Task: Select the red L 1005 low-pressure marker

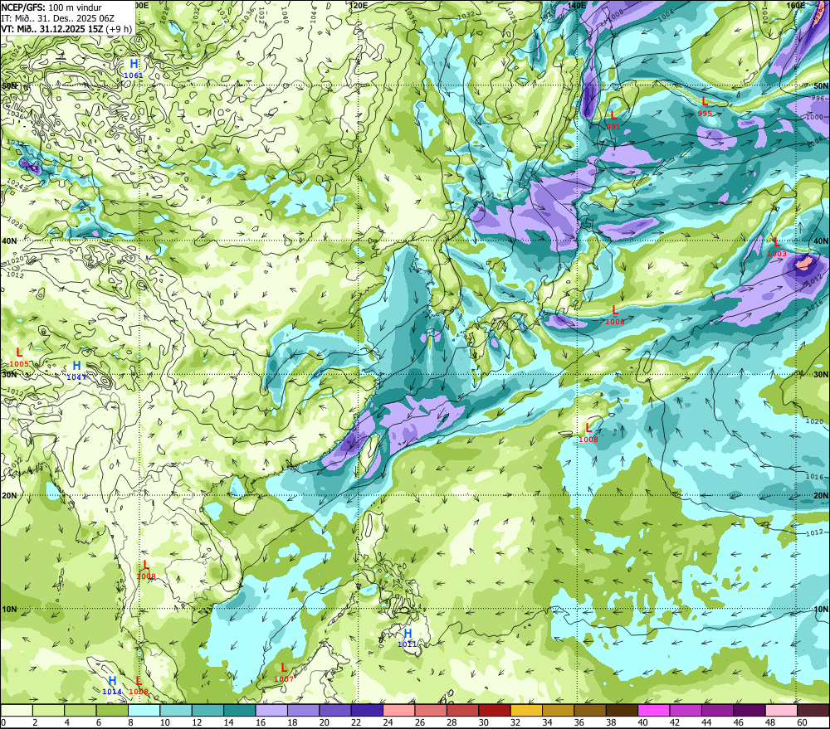Action: pos(19,357)
